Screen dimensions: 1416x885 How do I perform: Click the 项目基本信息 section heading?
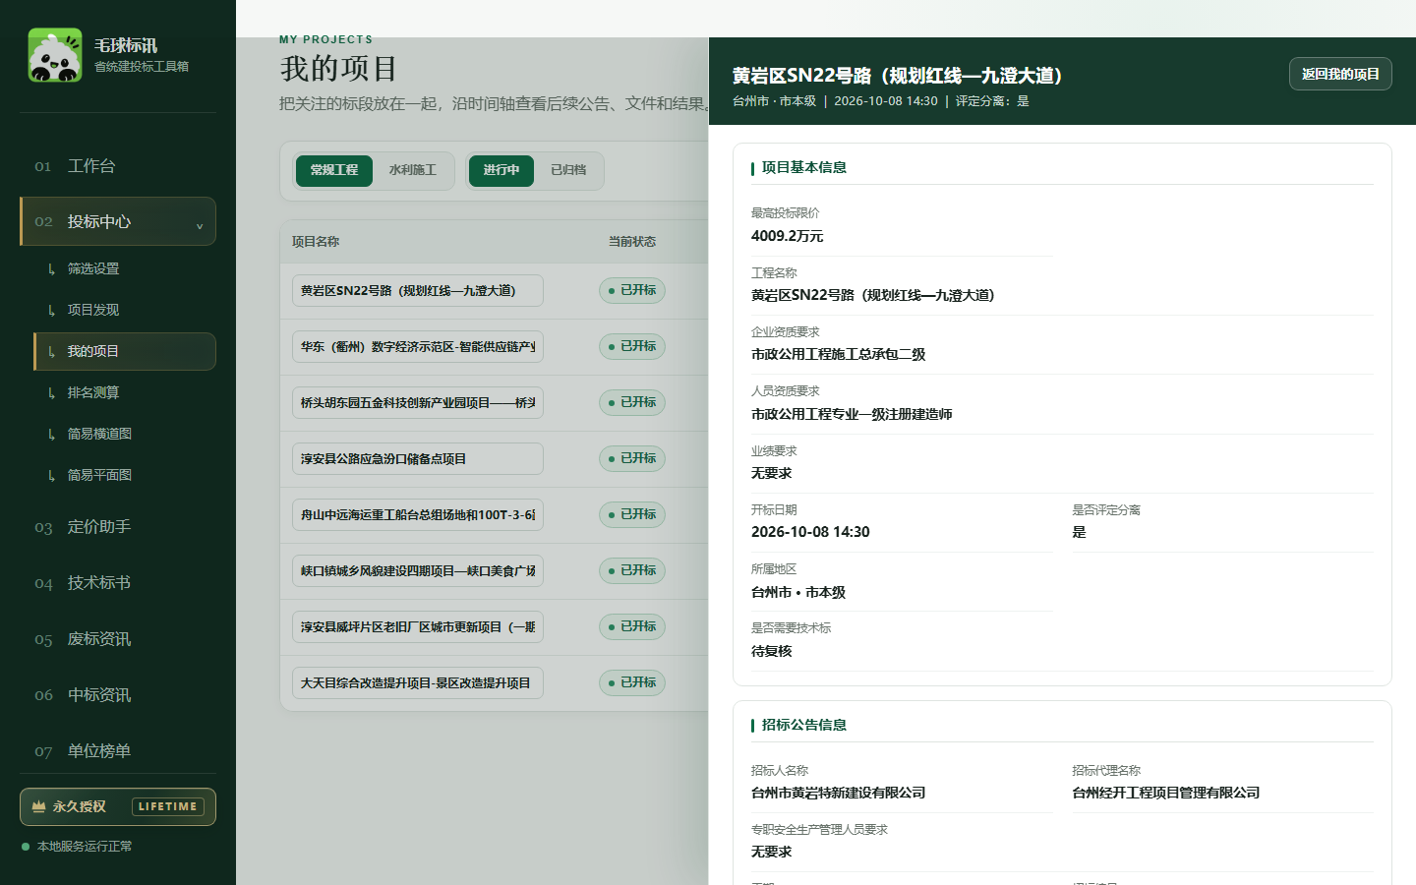(x=804, y=168)
